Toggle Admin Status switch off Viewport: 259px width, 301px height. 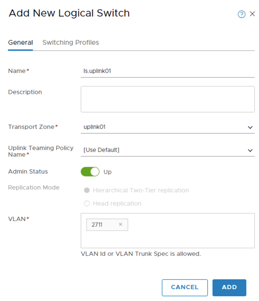(x=90, y=172)
